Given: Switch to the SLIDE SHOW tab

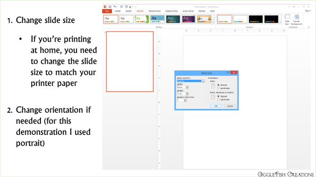Looking at the screenshot, I should pos(188,11).
